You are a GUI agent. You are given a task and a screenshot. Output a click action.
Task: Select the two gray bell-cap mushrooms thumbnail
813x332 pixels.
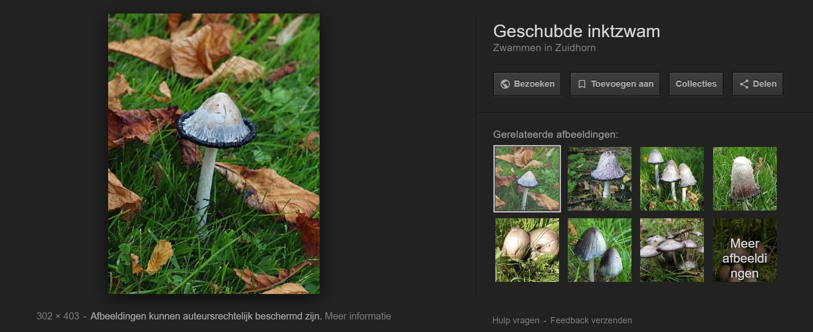tap(600, 250)
